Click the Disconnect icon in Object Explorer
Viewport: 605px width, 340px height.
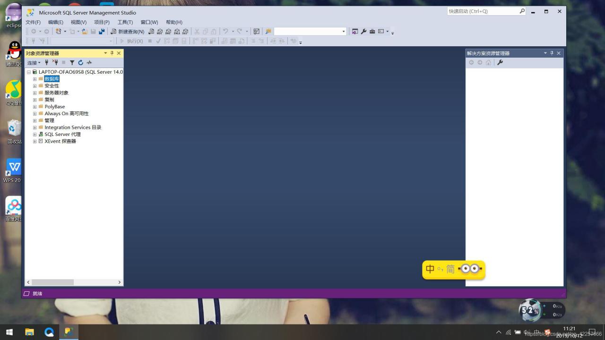pos(55,62)
